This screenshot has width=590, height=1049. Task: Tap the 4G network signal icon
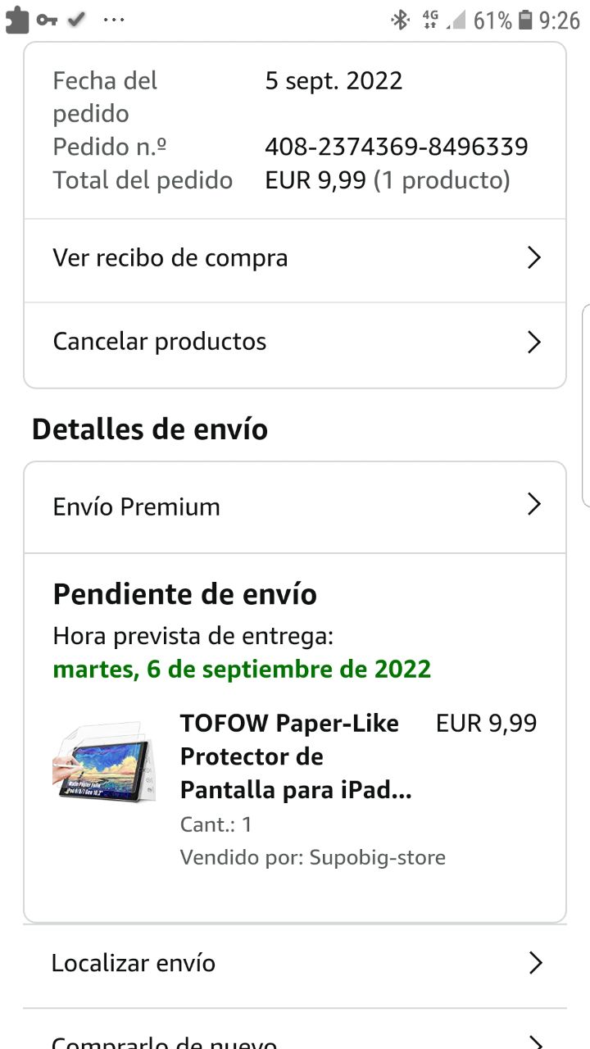[430, 20]
